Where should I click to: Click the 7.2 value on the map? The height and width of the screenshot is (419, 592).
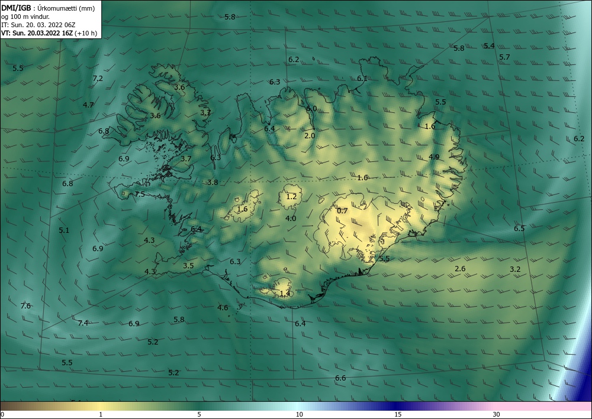click(x=98, y=79)
